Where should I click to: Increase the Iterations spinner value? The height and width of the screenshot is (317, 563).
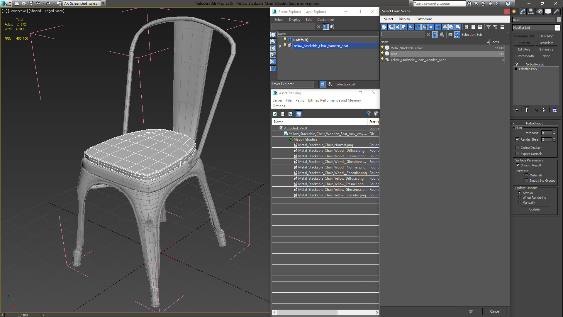coord(554,132)
